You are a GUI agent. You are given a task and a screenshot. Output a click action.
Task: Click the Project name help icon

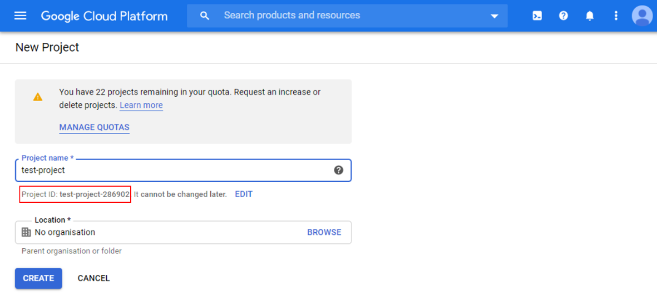click(x=339, y=171)
